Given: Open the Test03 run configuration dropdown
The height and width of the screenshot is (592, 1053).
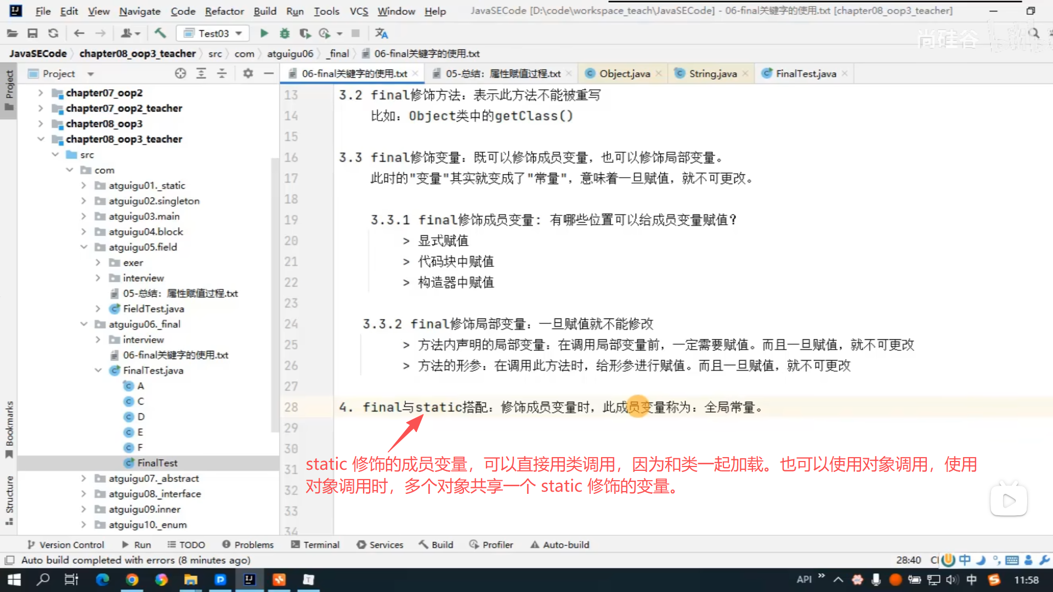Looking at the screenshot, I should pos(213,33).
